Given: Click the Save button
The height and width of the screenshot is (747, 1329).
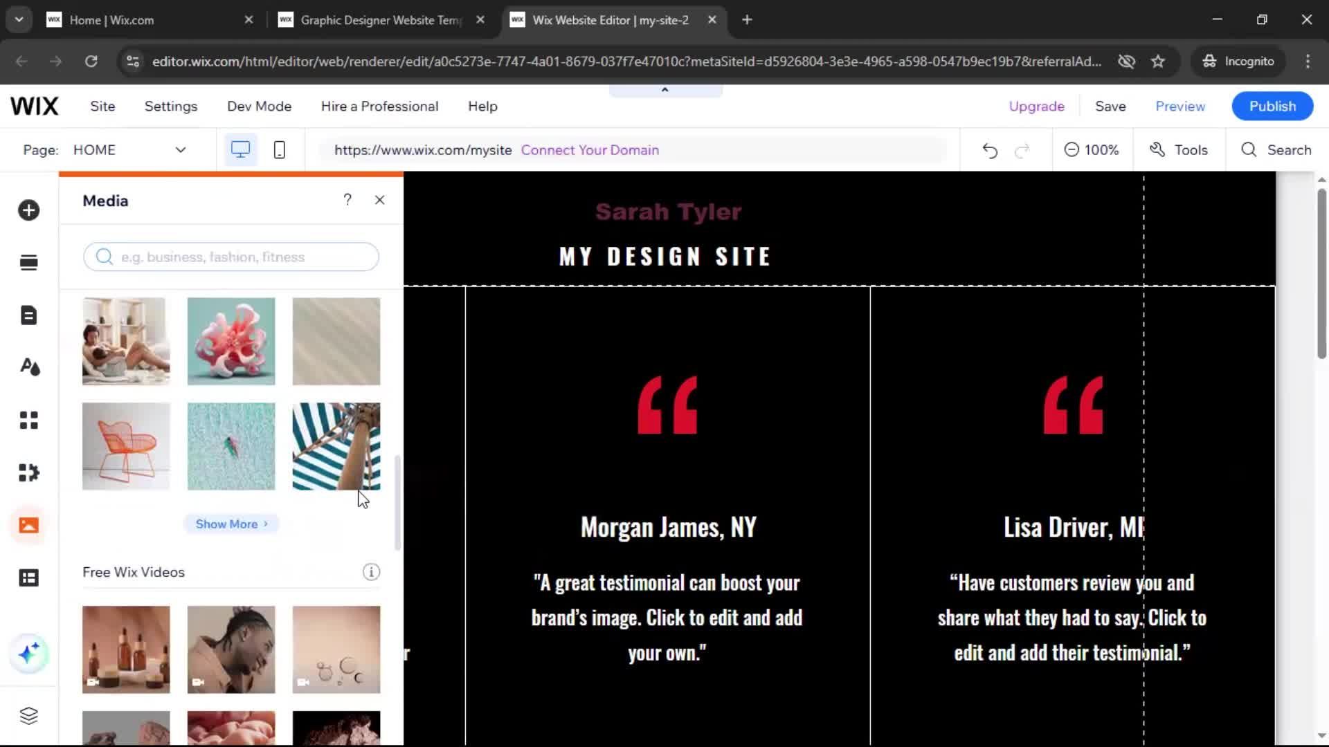Looking at the screenshot, I should tap(1110, 107).
